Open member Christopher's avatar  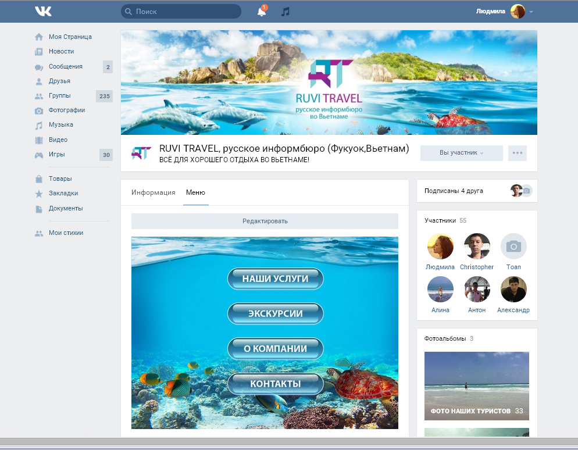coord(477,246)
